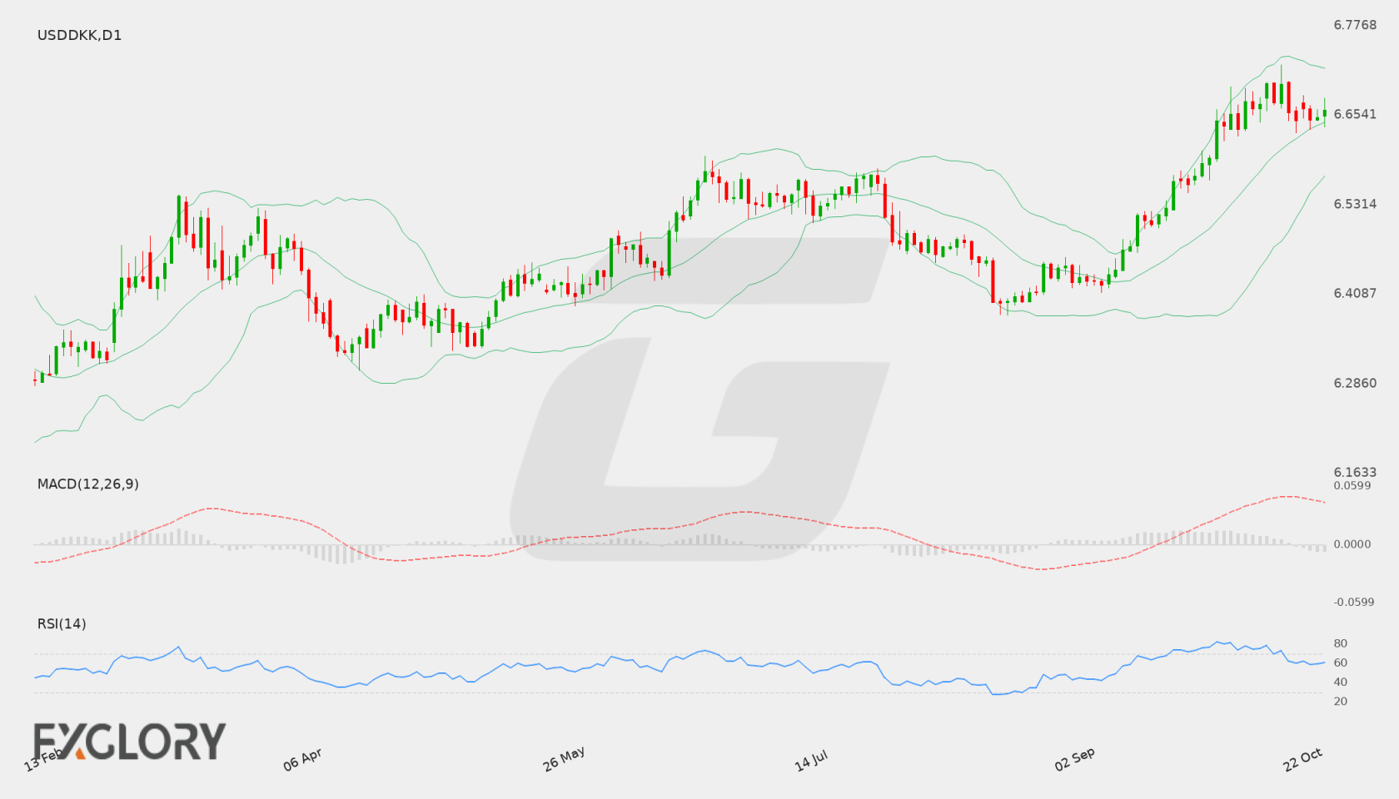Viewport: 1399px width, 799px height.
Task: Click the 13 Feb date label
Action: [x=43, y=759]
